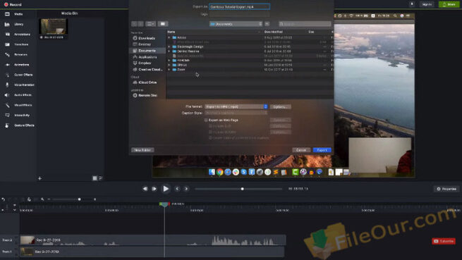Open the Documents location dropdown

click(236, 24)
